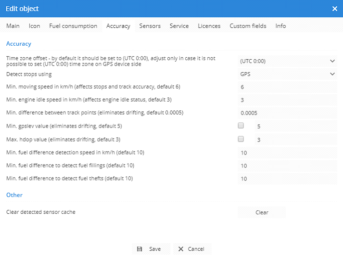The image size is (343, 260).
Task: Go to the Fuel consumption tab
Action: pyautogui.click(x=73, y=26)
